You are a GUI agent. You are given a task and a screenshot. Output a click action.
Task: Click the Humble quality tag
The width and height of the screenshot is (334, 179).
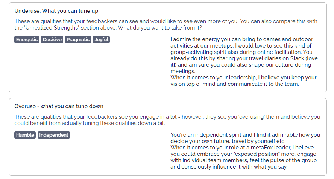pos(25,135)
